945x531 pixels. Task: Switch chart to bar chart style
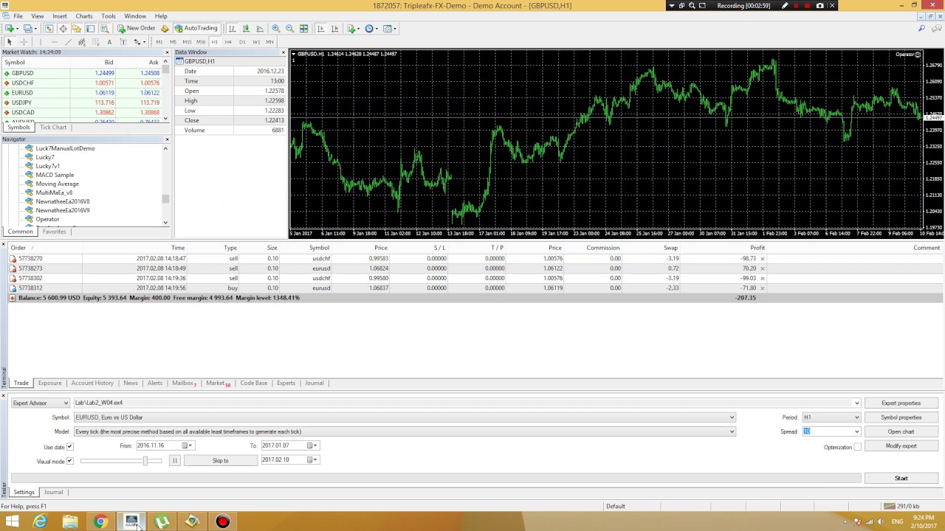tap(232, 29)
